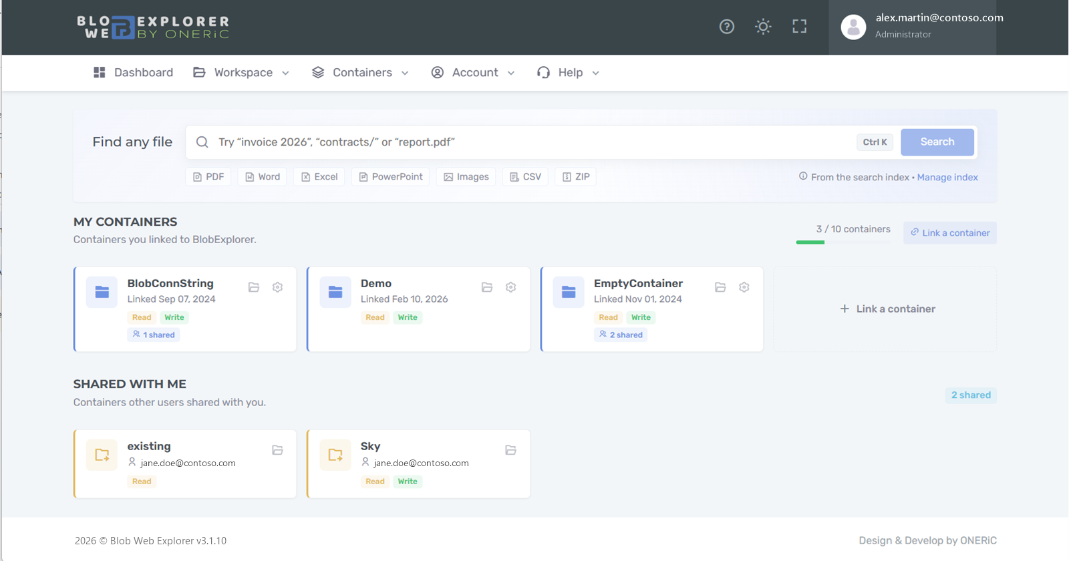Toggle the ZIP file type filter
1069x561 pixels.
[576, 177]
